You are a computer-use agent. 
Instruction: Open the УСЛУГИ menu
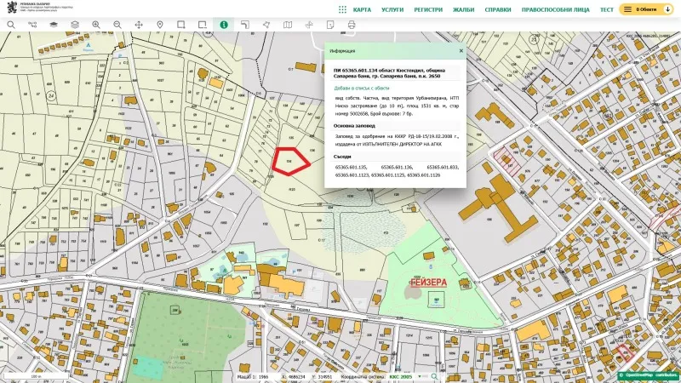click(392, 9)
